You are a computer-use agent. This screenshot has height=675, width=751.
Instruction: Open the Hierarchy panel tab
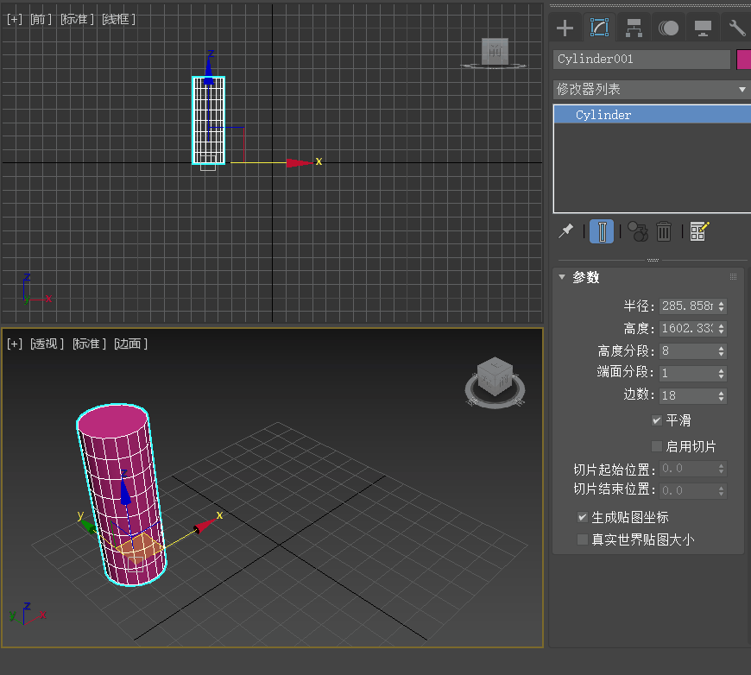[x=634, y=28]
